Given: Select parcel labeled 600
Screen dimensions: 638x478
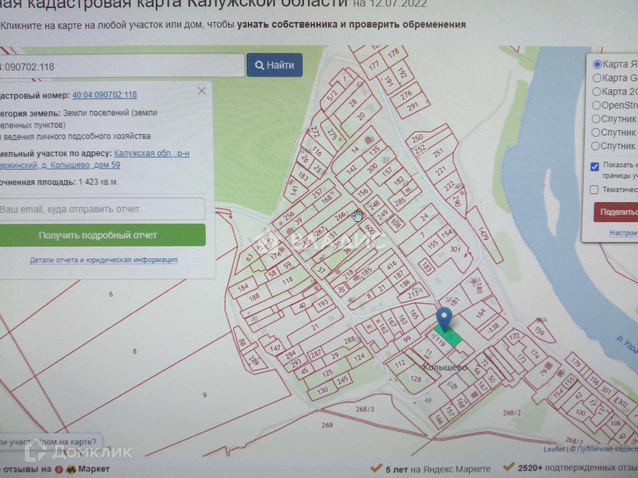Looking at the screenshot, I should pyautogui.click(x=370, y=230).
